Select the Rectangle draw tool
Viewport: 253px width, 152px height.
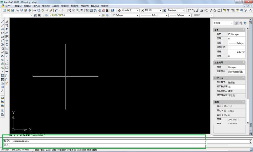click(2, 37)
